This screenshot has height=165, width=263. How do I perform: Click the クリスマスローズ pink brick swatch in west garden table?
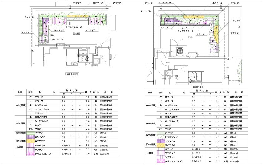click(x=31, y=154)
